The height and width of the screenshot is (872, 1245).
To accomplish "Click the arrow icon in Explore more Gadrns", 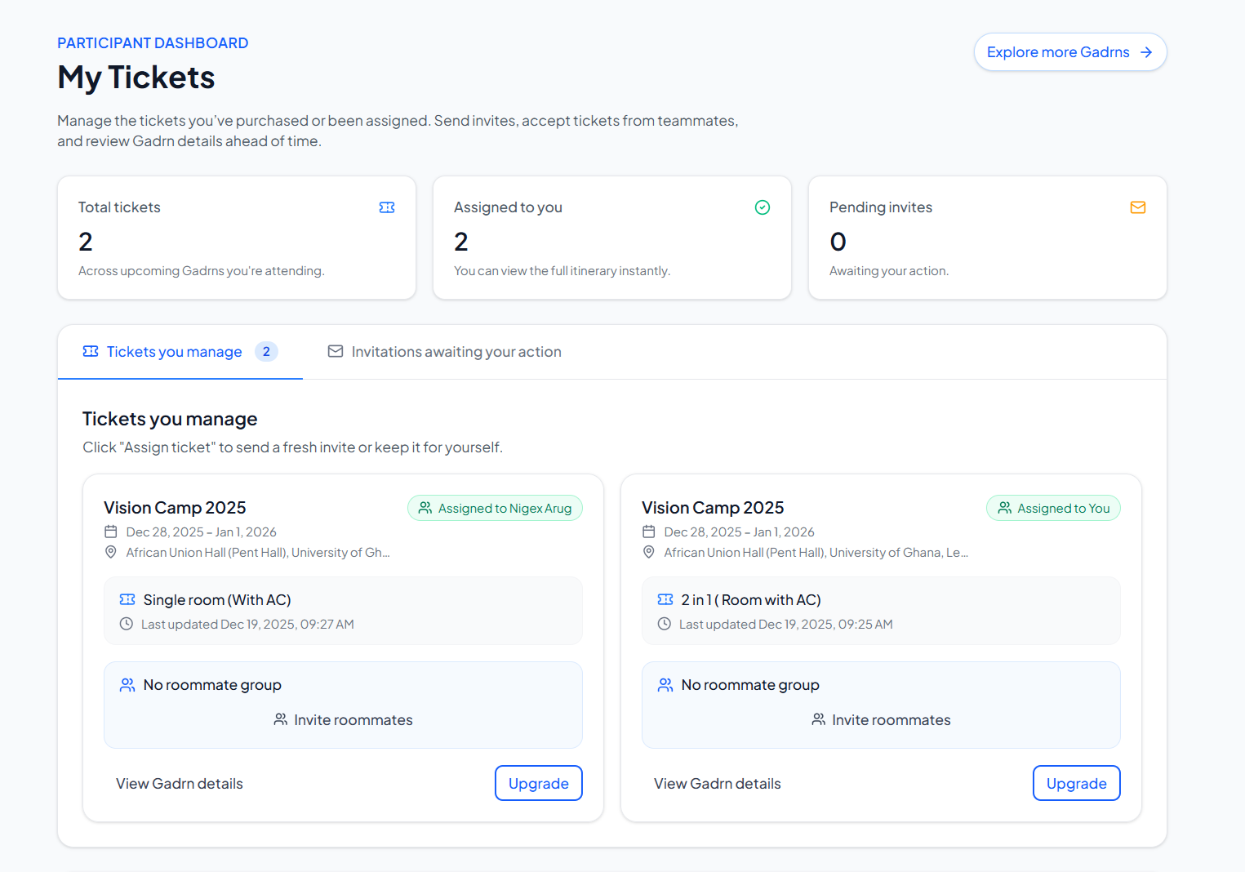I will pos(1146,52).
